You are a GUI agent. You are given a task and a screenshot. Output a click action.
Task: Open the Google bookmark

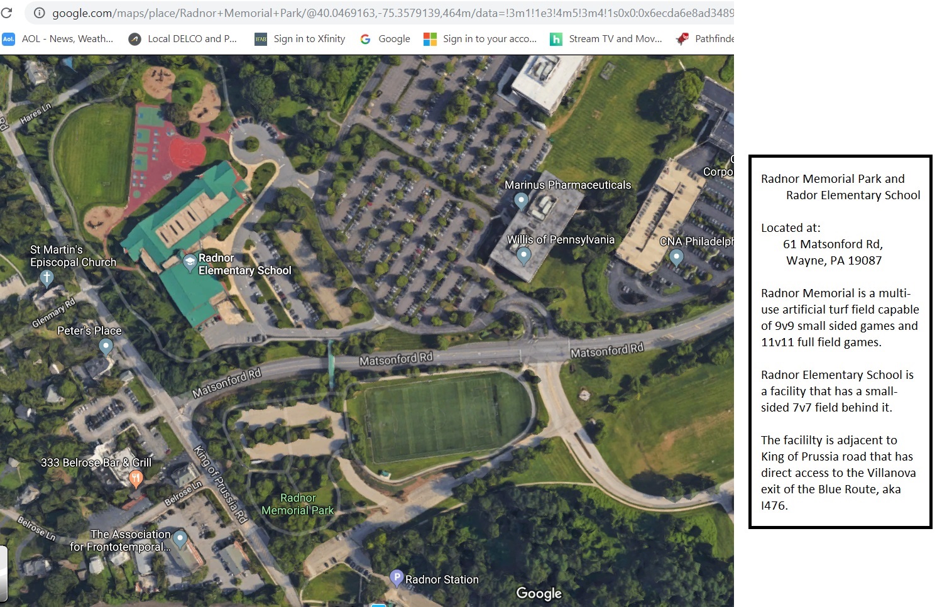click(385, 39)
